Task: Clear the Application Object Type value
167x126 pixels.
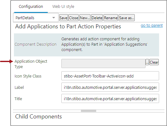Action: click(x=154, y=62)
